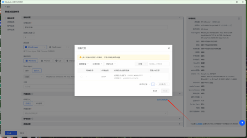
Task: Click the 取消 button in the dialog
Action: pos(155,91)
